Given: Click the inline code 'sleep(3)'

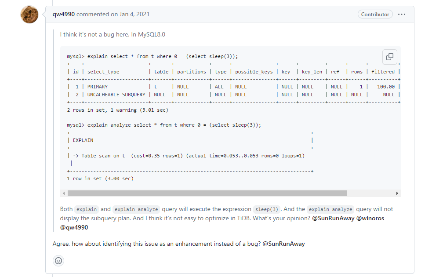Looking at the screenshot, I should click(x=267, y=209).
